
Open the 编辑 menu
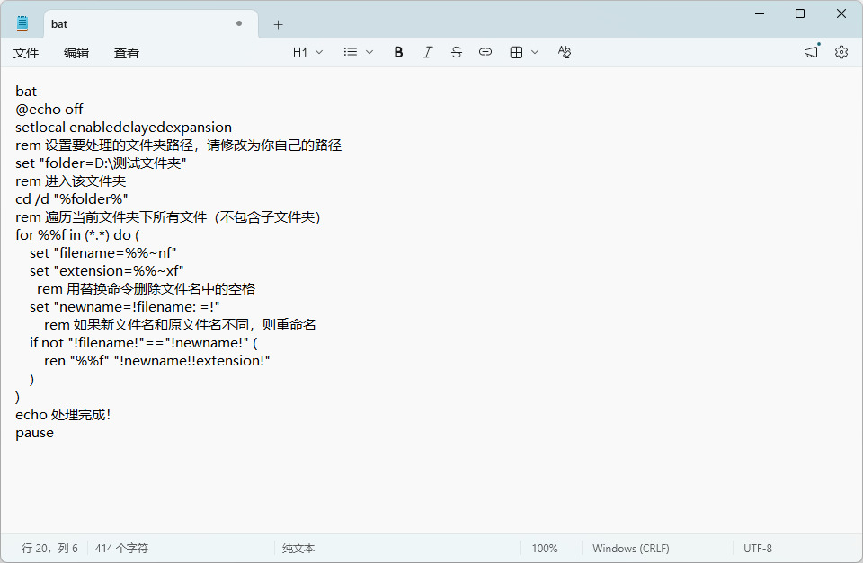(x=76, y=53)
